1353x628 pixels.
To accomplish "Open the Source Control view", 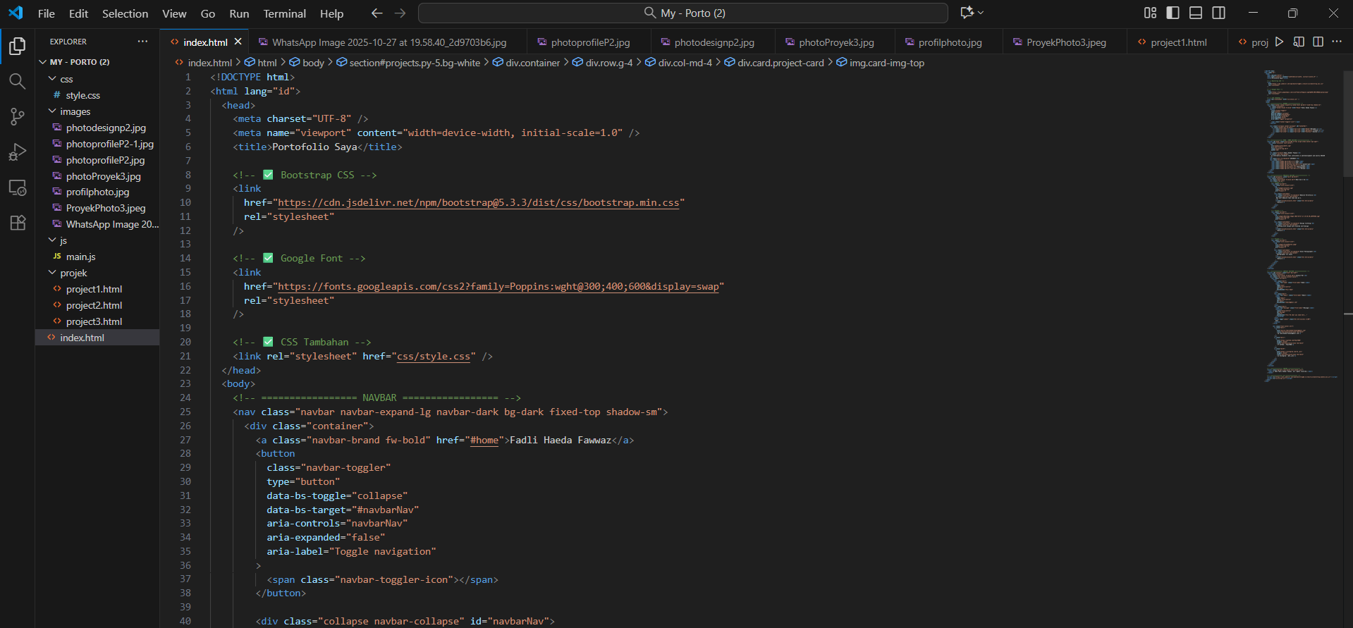I will [x=18, y=116].
